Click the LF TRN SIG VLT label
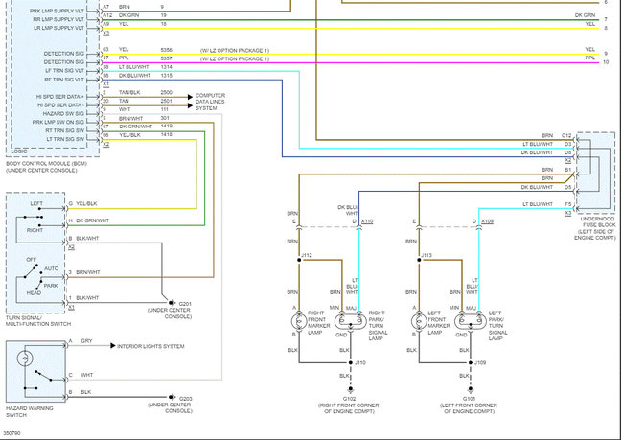Viewport: 623px width, 440px height. click(64, 71)
